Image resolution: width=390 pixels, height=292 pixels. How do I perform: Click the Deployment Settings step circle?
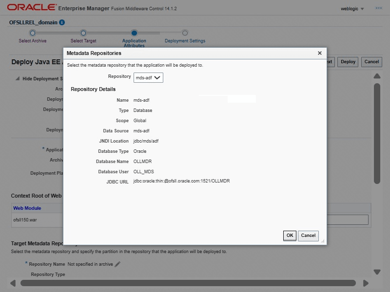click(185, 33)
